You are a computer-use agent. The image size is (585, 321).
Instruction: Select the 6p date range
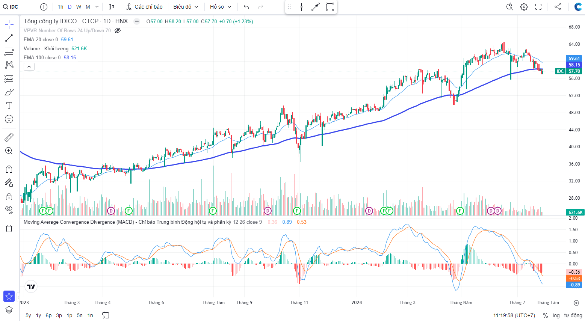(x=48, y=315)
